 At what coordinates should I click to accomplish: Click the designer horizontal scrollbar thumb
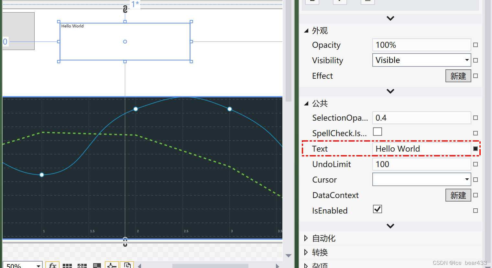[210, 266]
